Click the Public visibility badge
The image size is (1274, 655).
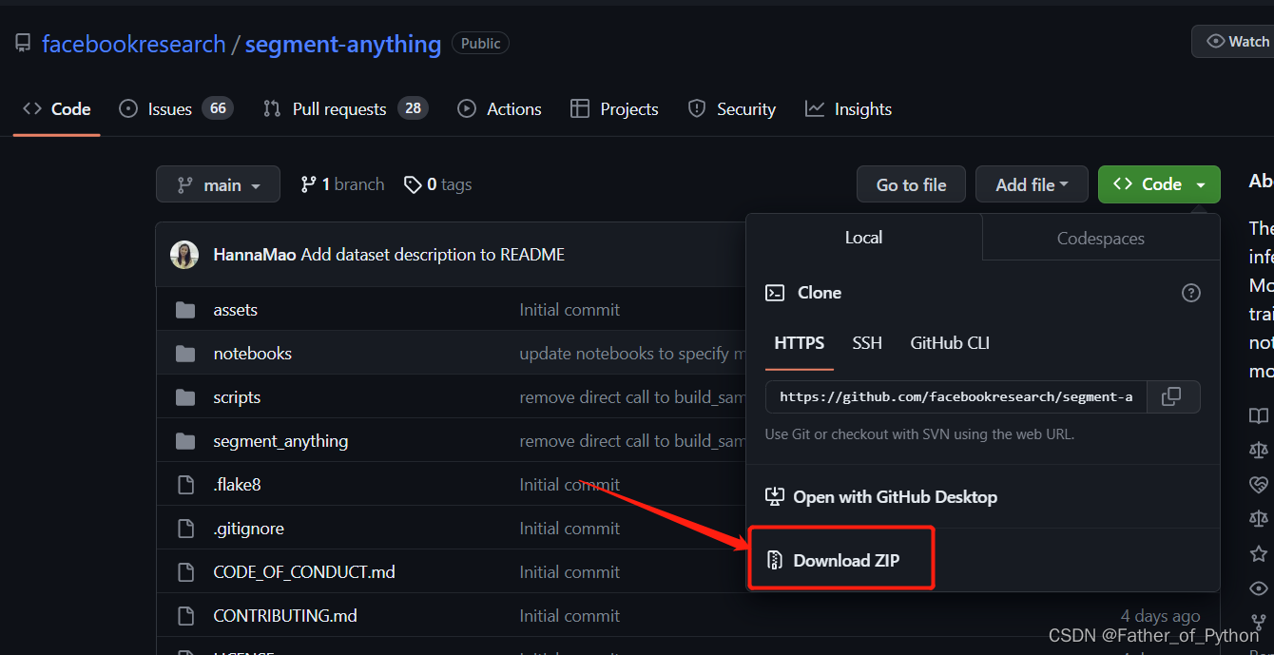tap(480, 43)
